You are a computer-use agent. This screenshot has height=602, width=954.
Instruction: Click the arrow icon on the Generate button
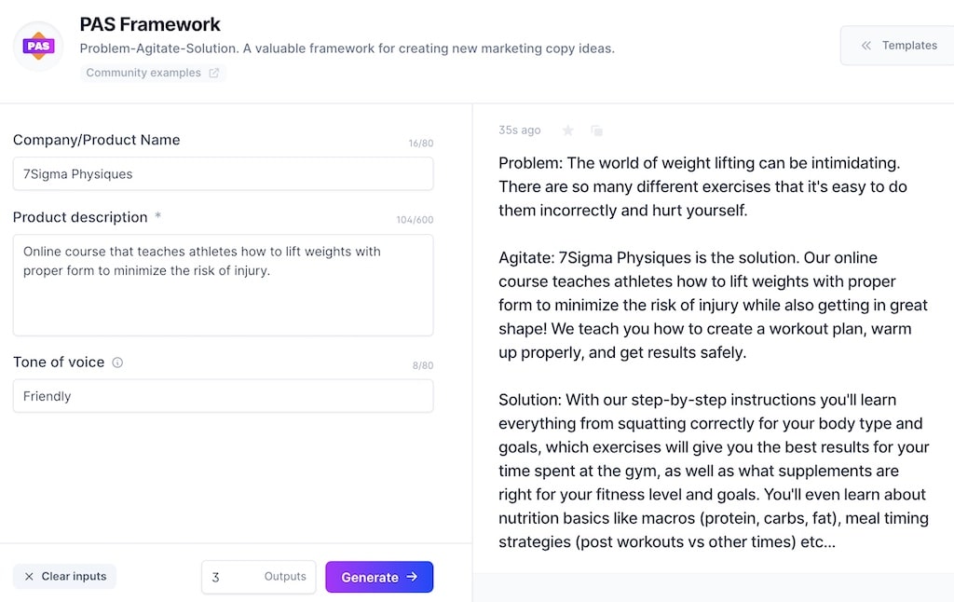(x=412, y=577)
